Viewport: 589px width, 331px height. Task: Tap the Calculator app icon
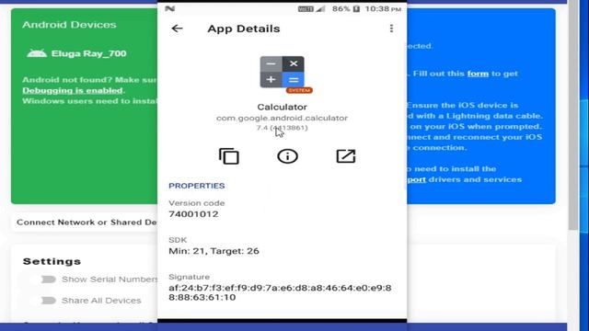(x=283, y=72)
